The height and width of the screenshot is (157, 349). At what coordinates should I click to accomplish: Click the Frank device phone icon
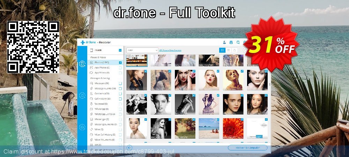(91, 50)
